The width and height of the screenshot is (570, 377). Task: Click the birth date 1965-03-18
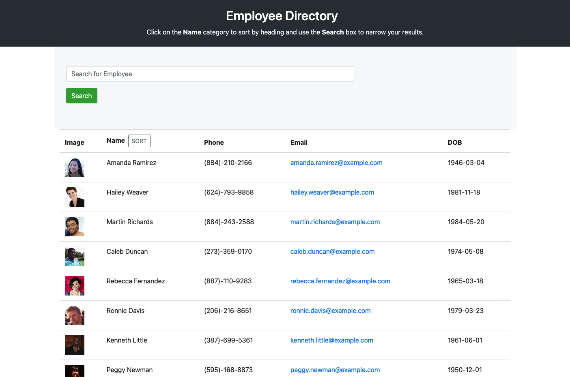pos(466,281)
